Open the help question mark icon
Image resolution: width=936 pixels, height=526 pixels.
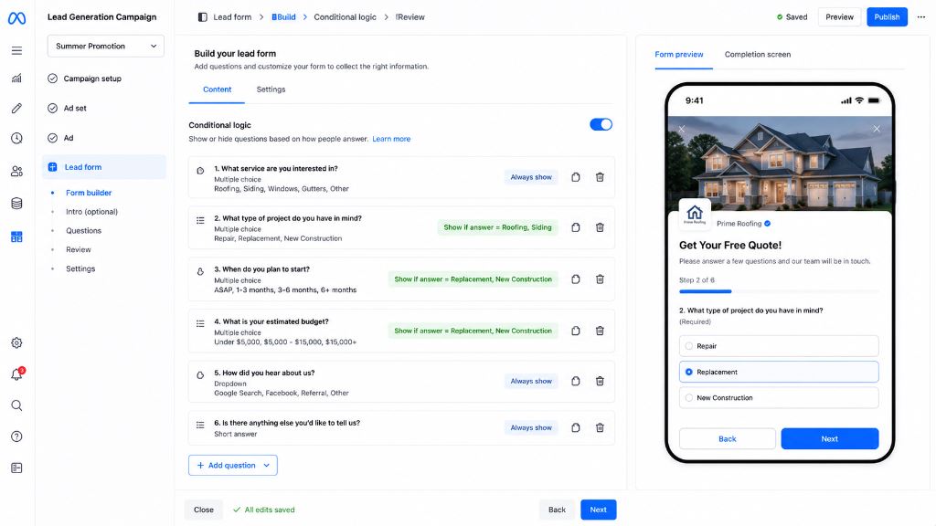(x=16, y=437)
